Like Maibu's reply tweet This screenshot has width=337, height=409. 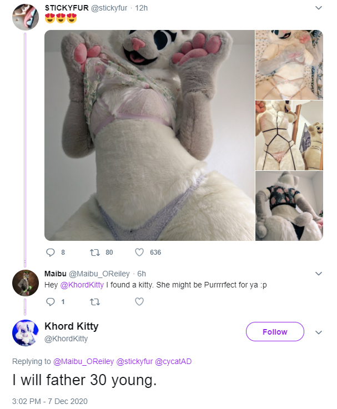click(139, 301)
